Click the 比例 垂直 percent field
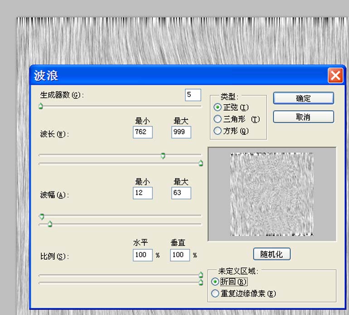 point(180,255)
